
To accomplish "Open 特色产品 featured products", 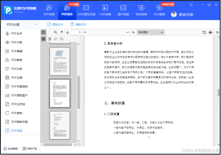I will tap(30, 149).
